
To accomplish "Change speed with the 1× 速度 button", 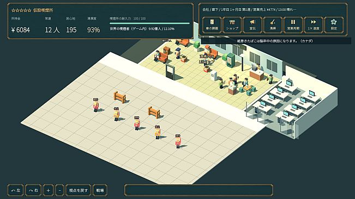I will [x=314, y=24].
